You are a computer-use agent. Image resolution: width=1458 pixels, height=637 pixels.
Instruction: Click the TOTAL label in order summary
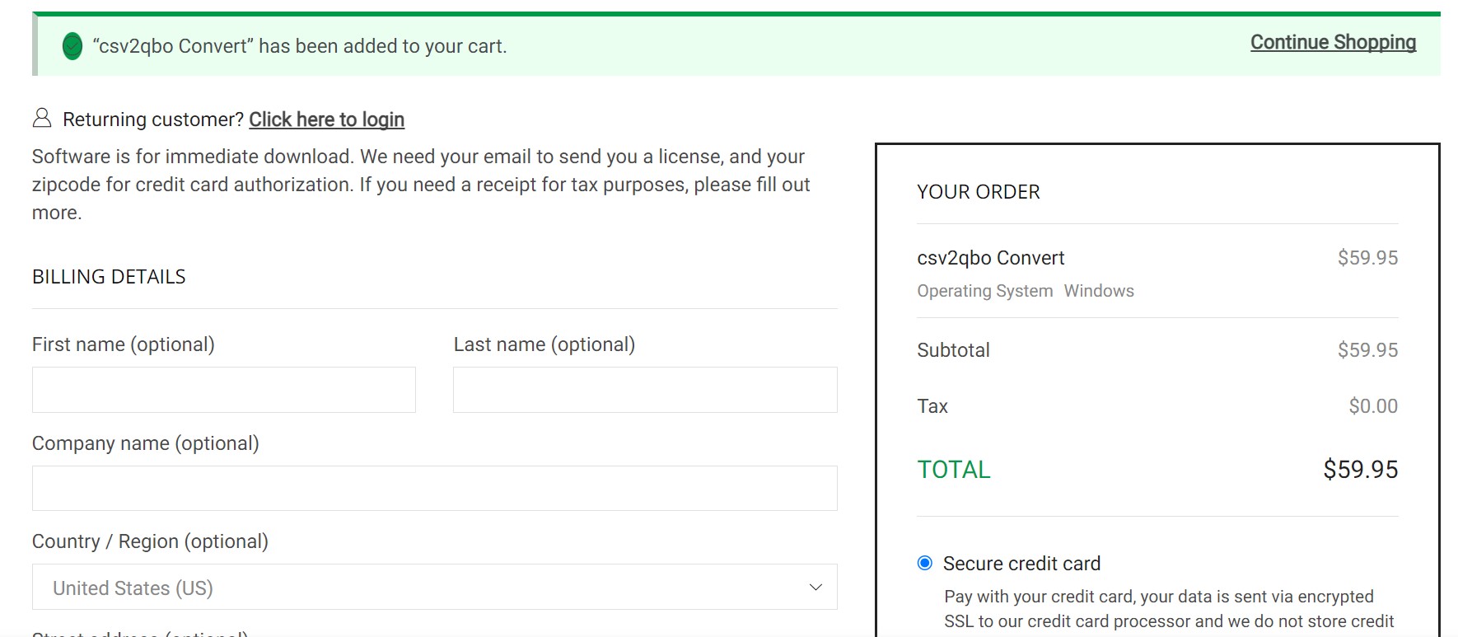pos(954,470)
